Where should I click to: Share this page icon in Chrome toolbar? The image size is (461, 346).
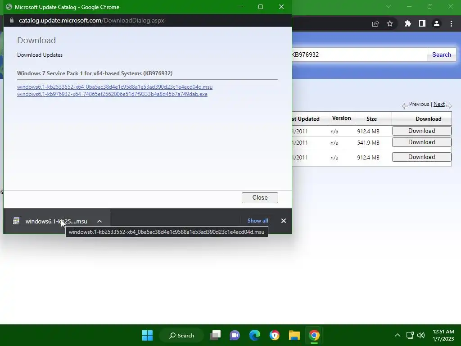pos(375,23)
